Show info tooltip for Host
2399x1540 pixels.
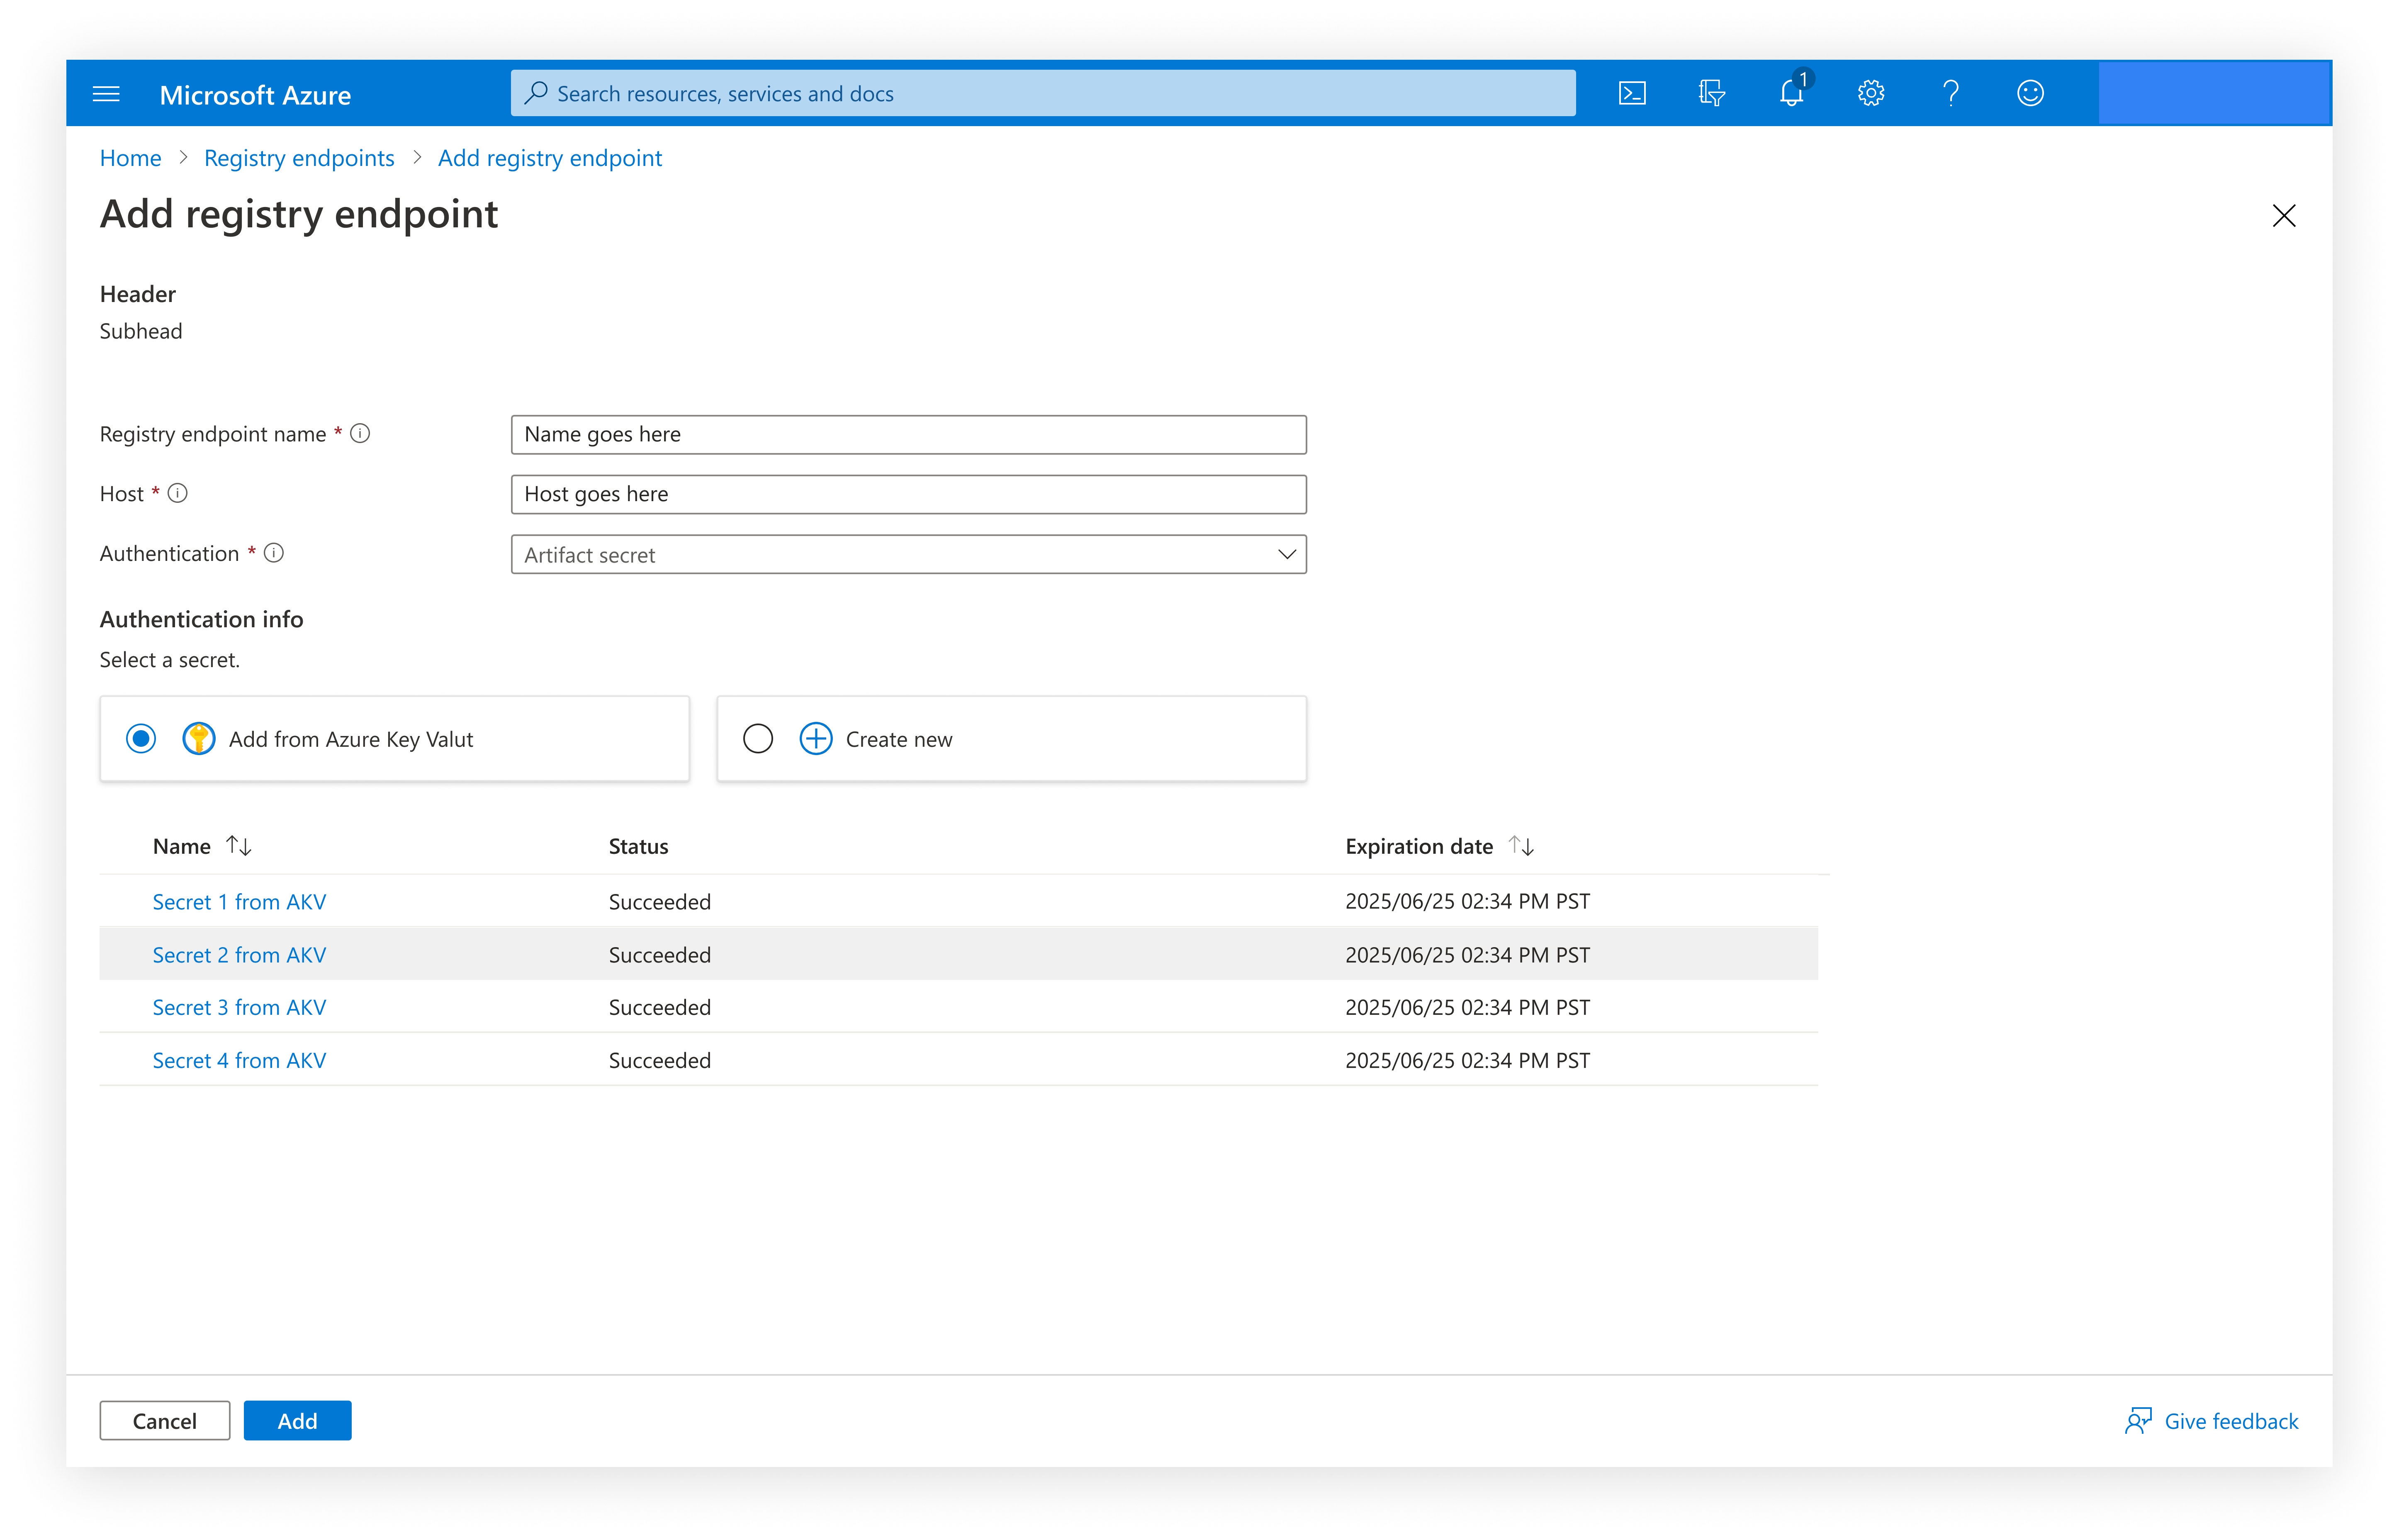(x=178, y=493)
